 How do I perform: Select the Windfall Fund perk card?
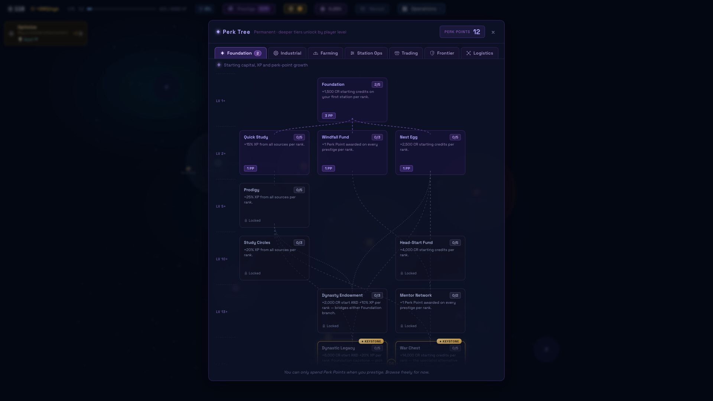[352, 153]
